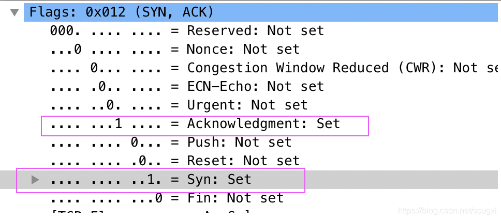Select the Congestion Window Reduced (CWR) field

(x=275, y=68)
